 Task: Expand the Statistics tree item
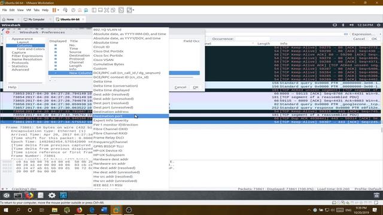[x=9, y=66]
